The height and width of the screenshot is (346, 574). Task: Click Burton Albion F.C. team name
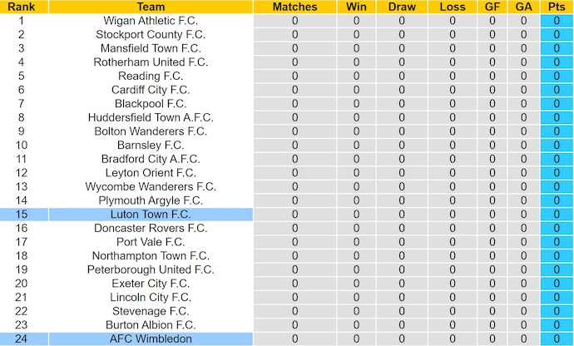click(x=151, y=325)
